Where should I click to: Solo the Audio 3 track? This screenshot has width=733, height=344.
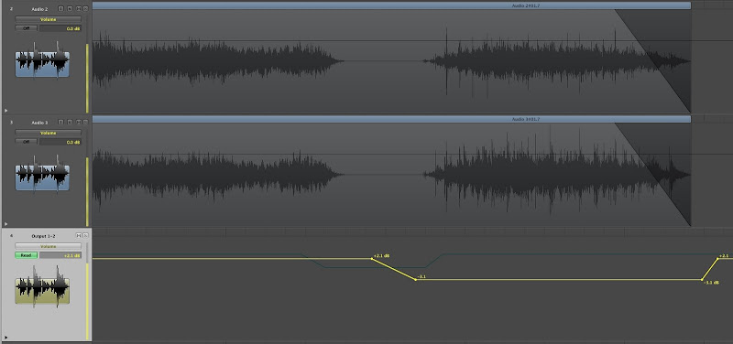point(85,122)
